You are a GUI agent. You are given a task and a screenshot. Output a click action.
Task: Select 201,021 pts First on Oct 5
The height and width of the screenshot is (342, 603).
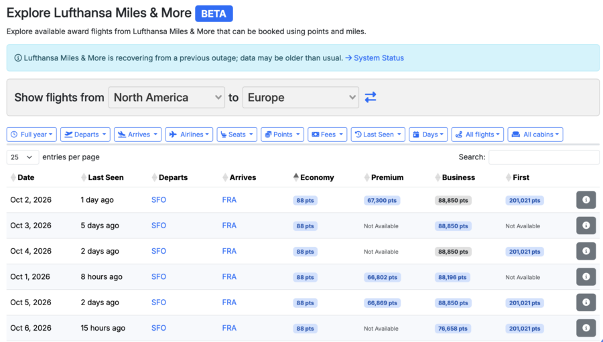tap(525, 303)
